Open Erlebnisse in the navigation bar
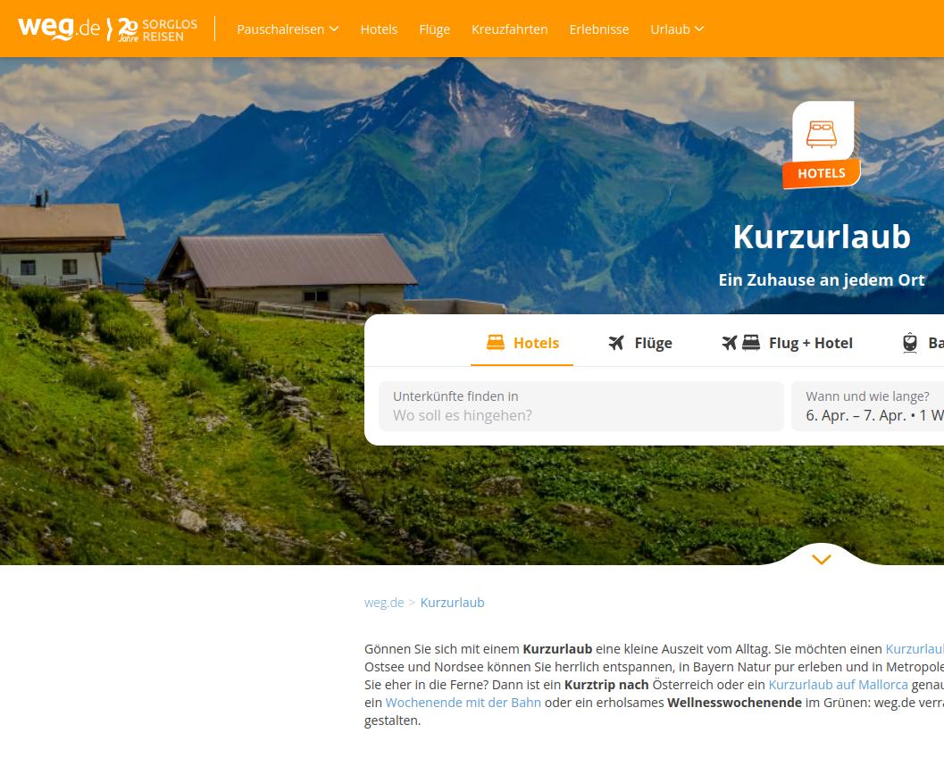Screen dimensions: 944x758 [x=599, y=29]
